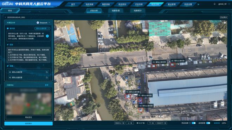Open the help question-mark icon on the photo
This screenshot has height=130, width=232.
pyautogui.click(x=225, y=23)
